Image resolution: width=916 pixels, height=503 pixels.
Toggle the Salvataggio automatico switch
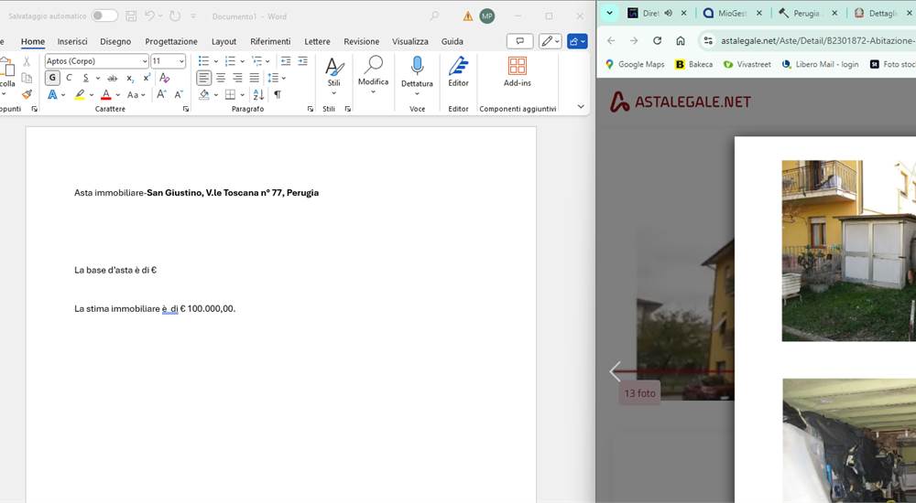coord(104,16)
